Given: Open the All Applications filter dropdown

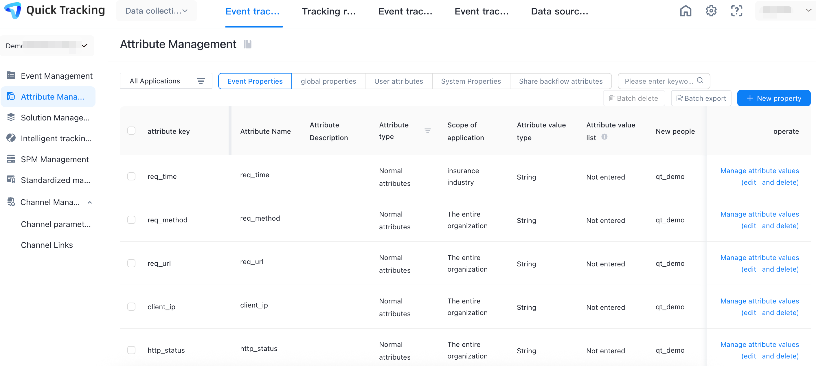Looking at the screenshot, I should 166,81.
